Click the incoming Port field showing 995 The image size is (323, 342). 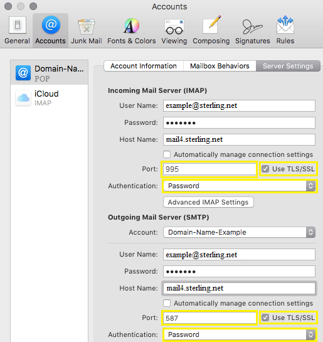coord(209,169)
